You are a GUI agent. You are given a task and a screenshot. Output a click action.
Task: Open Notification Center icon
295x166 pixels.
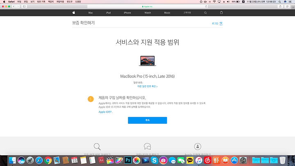290,2
